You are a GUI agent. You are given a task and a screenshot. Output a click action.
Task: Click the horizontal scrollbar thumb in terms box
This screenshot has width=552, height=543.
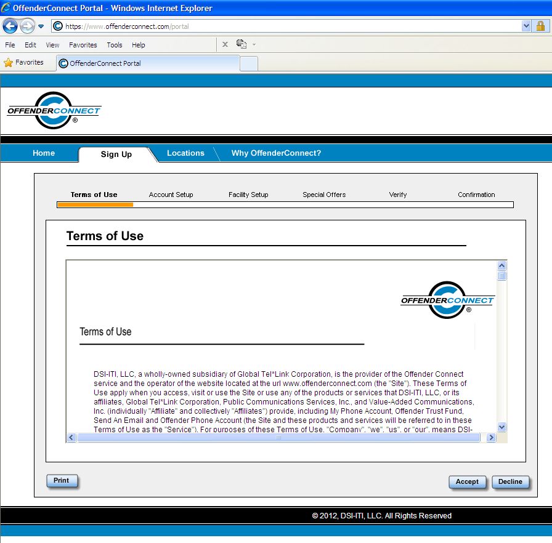point(278,438)
